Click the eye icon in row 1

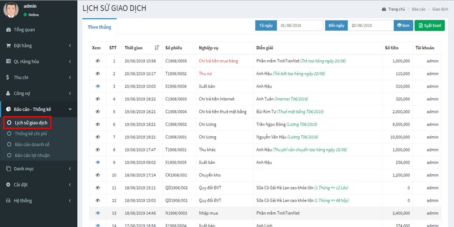tap(97, 61)
